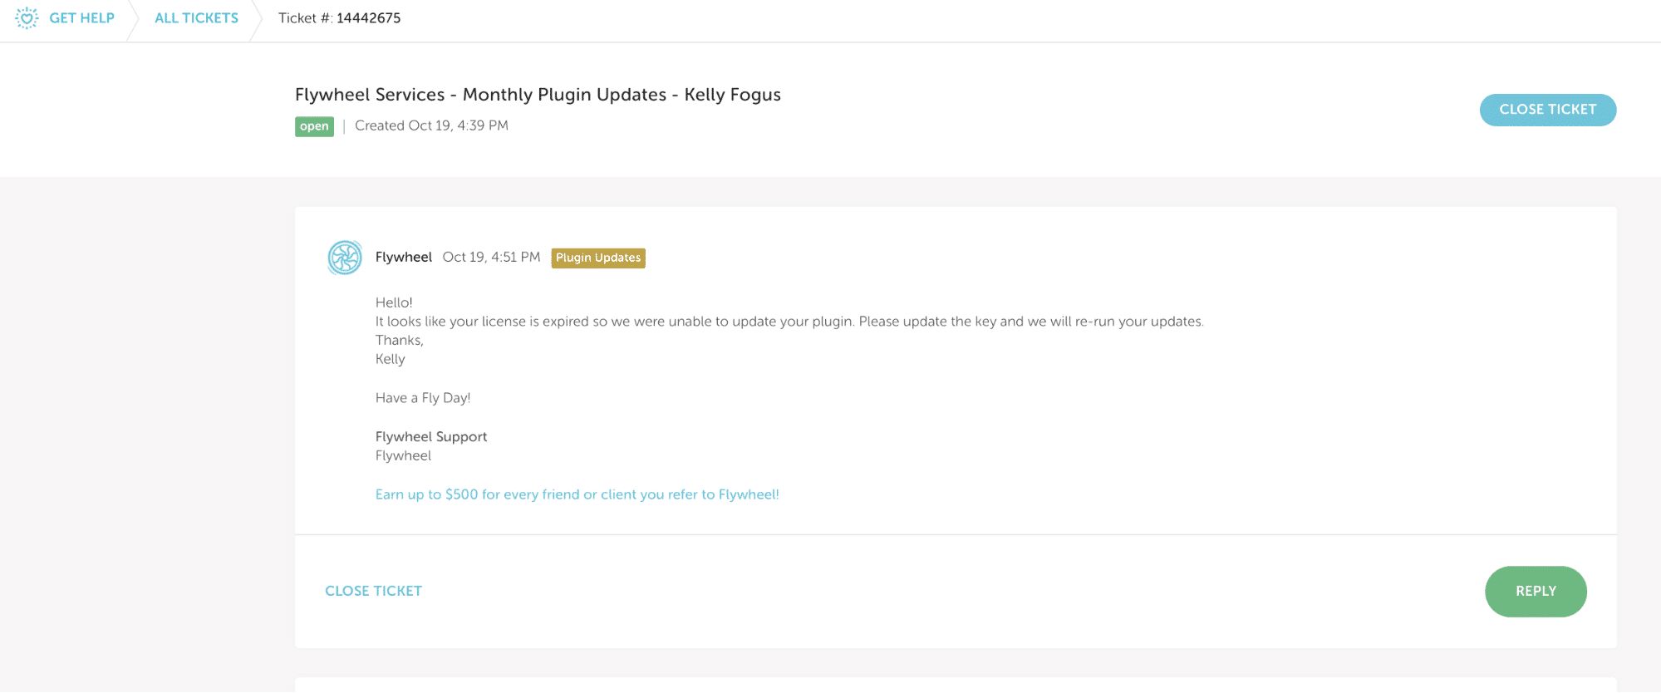The width and height of the screenshot is (1661, 693).
Task: Click the expired license message text
Action: coord(789,322)
